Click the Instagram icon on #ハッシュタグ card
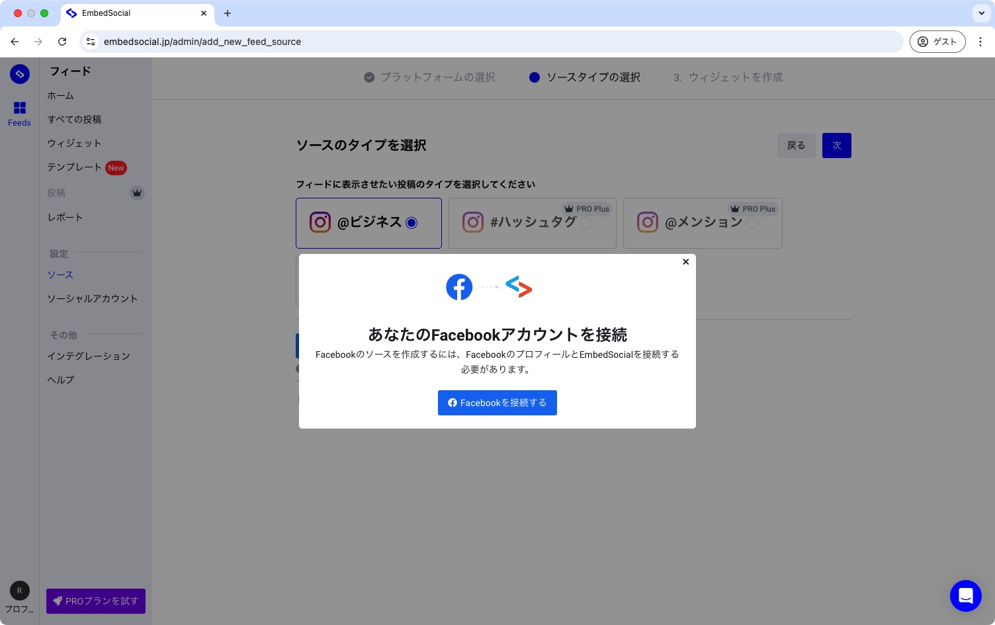Image resolution: width=995 pixels, height=625 pixels. click(x=473, y=222)
